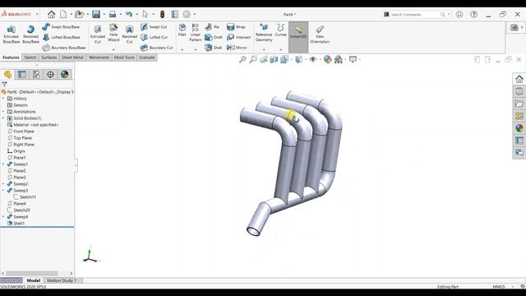This screenshot has height=296, width=526.
Task: Select the Boundary Cut command
Action: pos(157,48)
